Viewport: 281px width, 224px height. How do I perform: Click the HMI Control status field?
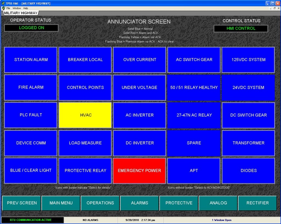(241, 29)
